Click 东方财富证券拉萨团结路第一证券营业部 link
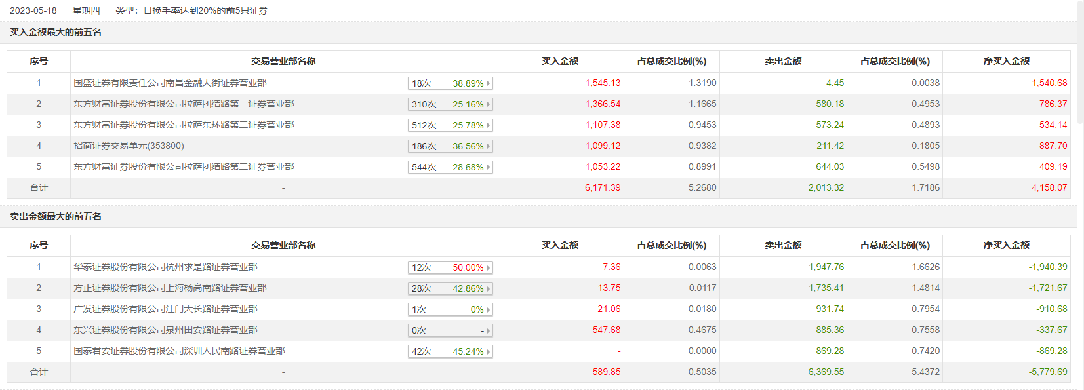The height and width of the screenshot is (390, 1084). (184, 104)
